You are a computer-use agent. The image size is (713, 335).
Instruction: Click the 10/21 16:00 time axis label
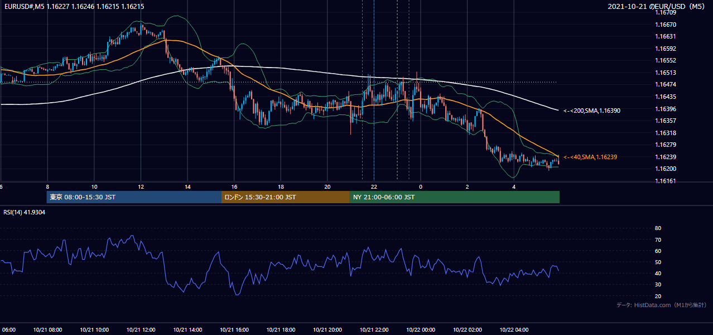(234, 329)
